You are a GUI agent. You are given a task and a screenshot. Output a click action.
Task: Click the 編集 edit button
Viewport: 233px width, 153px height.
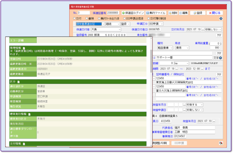click(x=184, y=13)
